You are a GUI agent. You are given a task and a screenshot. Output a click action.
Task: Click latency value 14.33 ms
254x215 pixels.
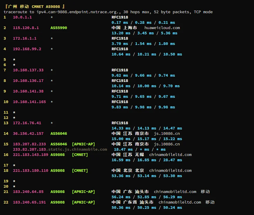(121, 128)
